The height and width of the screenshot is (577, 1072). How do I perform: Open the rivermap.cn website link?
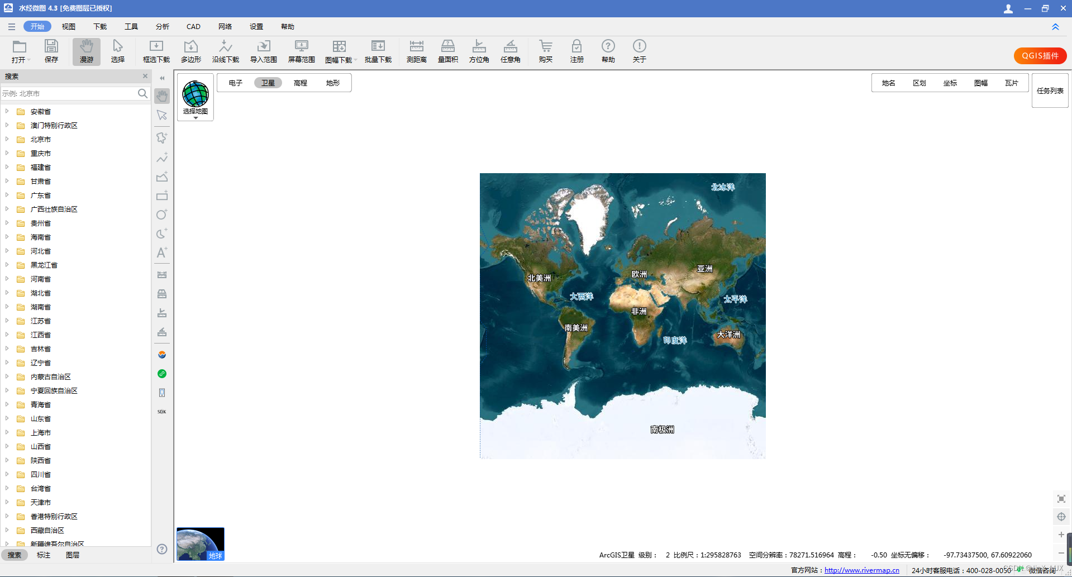pos(862,570)
